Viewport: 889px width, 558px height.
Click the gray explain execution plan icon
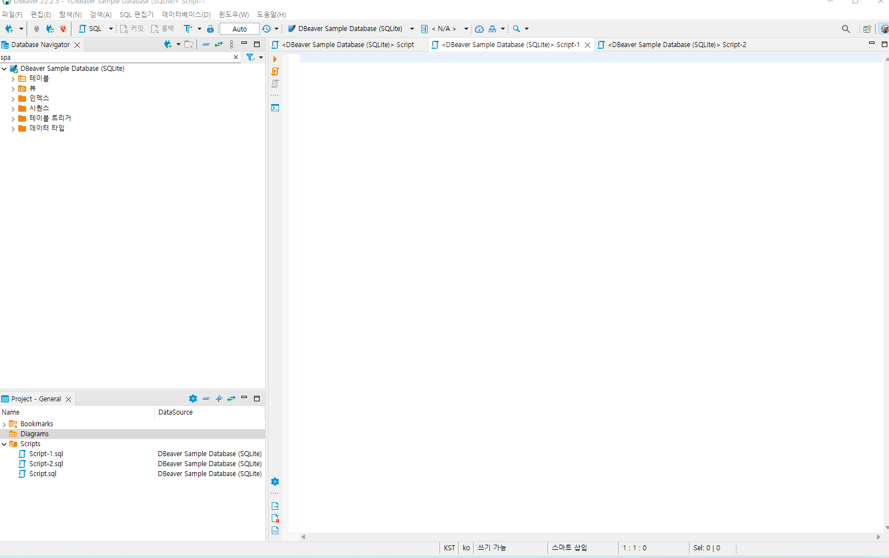pos(275,84)
